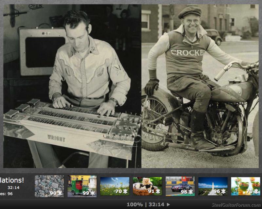Click the Crocker motorcycle rider photo

click(x=200, y=86)
